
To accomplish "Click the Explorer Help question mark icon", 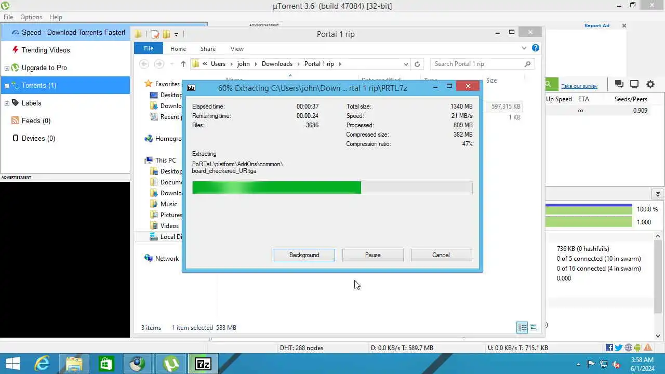I will (536, 48).
